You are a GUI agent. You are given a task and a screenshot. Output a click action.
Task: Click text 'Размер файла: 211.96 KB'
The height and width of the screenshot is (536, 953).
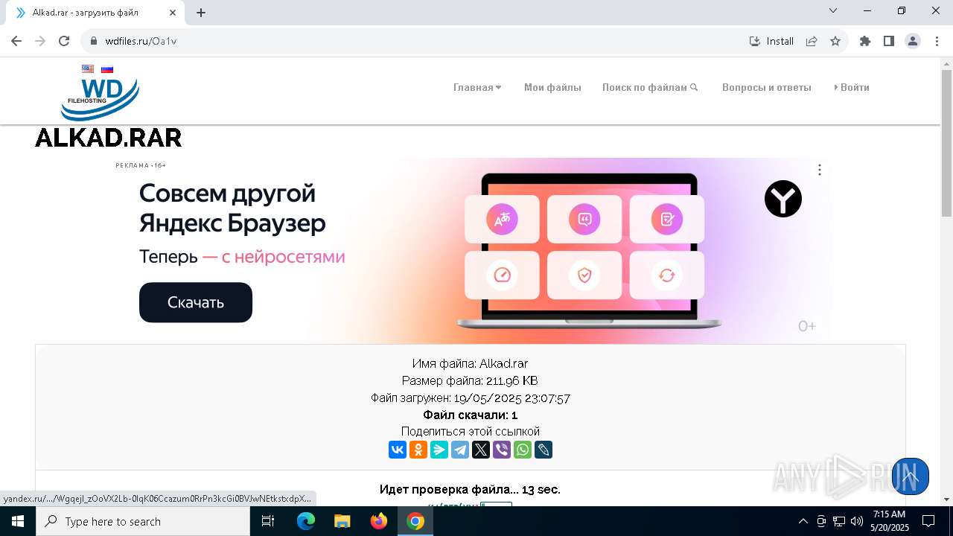tap(470, 381)
